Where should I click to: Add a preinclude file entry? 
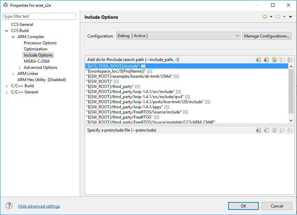pyautogui.click(x=258, y=130)
